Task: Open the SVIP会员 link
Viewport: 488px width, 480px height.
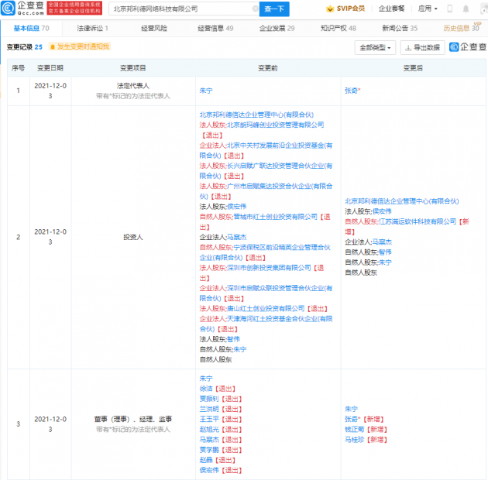Action: 351,9
